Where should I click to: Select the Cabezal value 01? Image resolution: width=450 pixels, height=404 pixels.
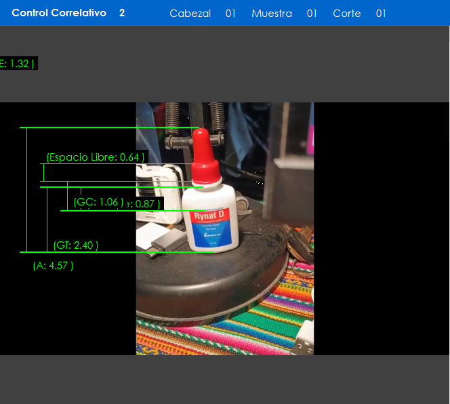[x=230, y=14]
